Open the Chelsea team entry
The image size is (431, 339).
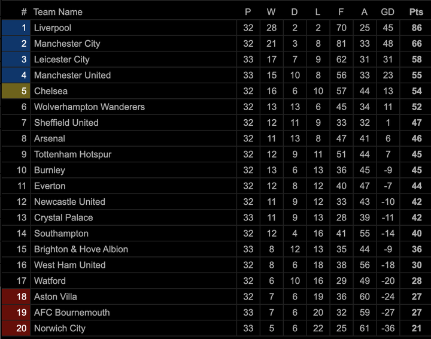point(51,91)
